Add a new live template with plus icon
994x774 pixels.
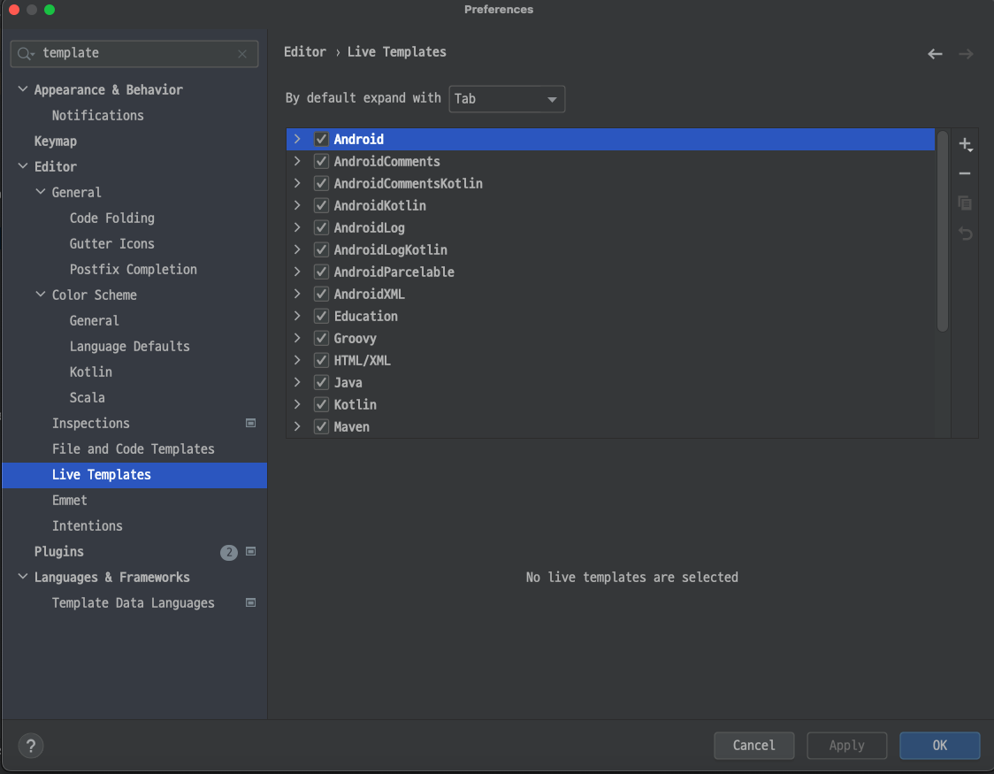965,144
